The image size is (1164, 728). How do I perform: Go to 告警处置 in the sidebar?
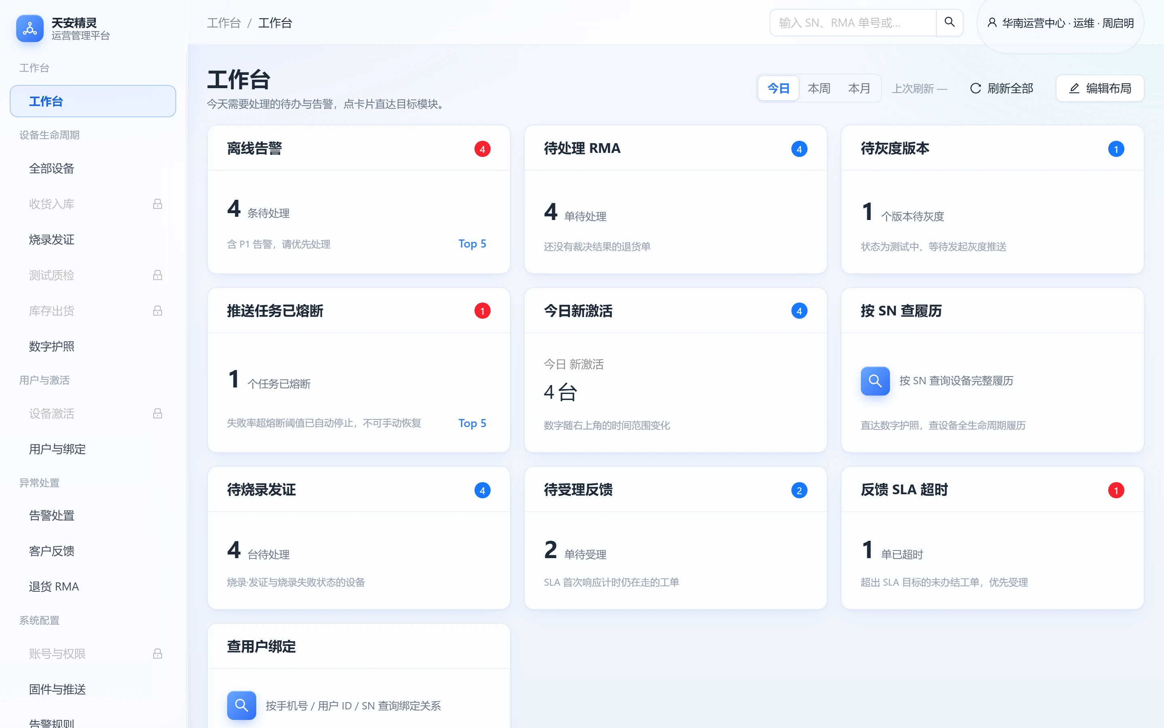click(x=93, y=515)
